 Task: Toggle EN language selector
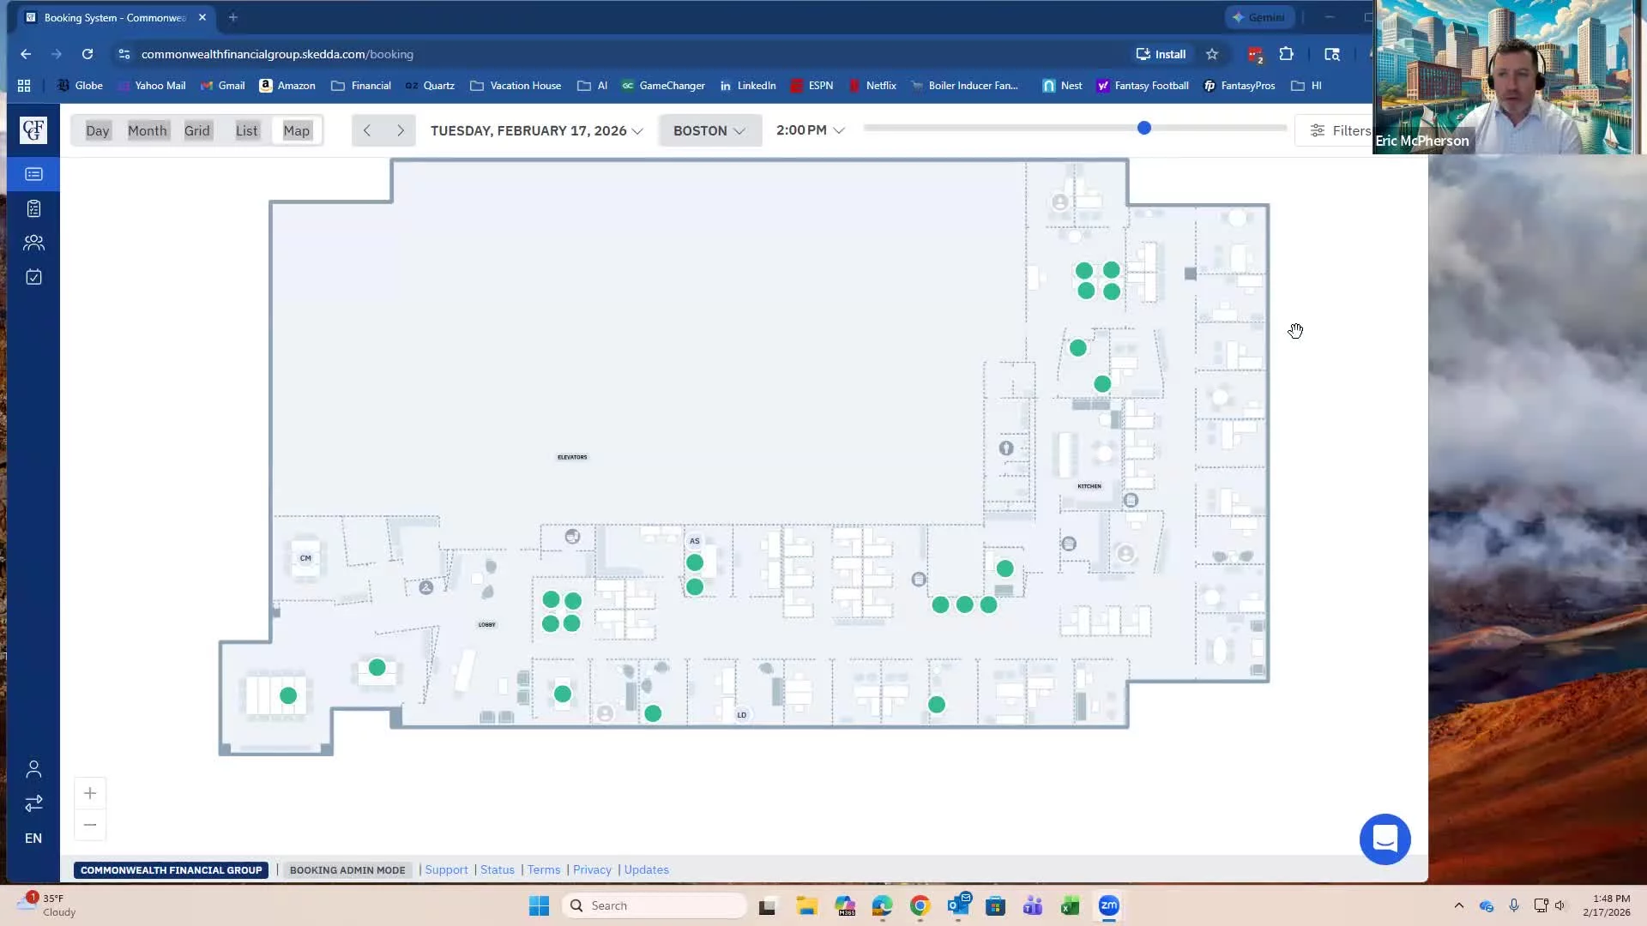point(33,838)
